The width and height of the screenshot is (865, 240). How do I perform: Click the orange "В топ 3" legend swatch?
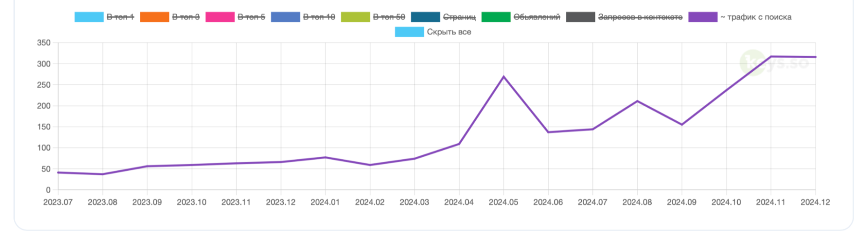(154, 17)
